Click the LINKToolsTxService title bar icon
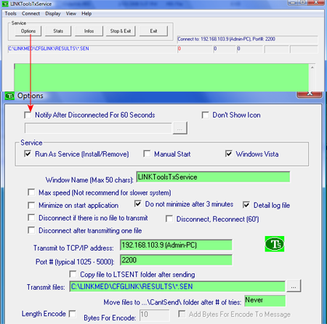Screen dimensions: 327x324 [x=5, y=4]
